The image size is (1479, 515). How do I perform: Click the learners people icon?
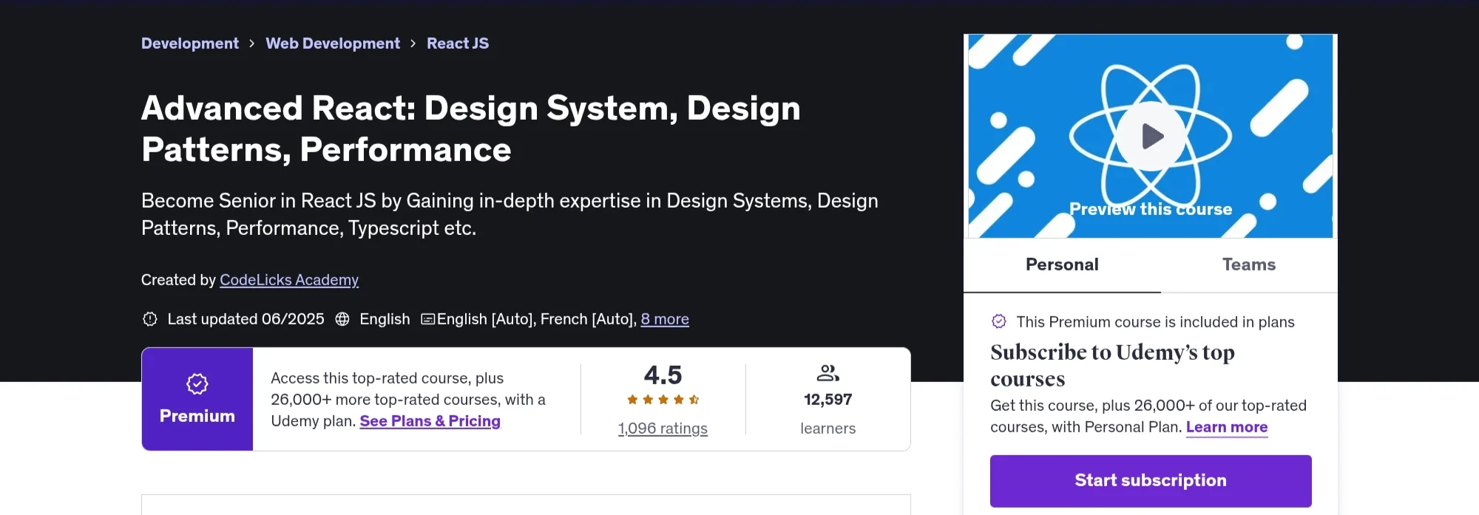[x=828, y=373]
